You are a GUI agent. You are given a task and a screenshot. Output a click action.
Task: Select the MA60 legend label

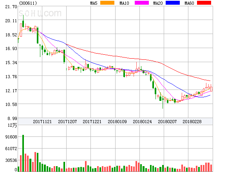(x=189, y=3)
